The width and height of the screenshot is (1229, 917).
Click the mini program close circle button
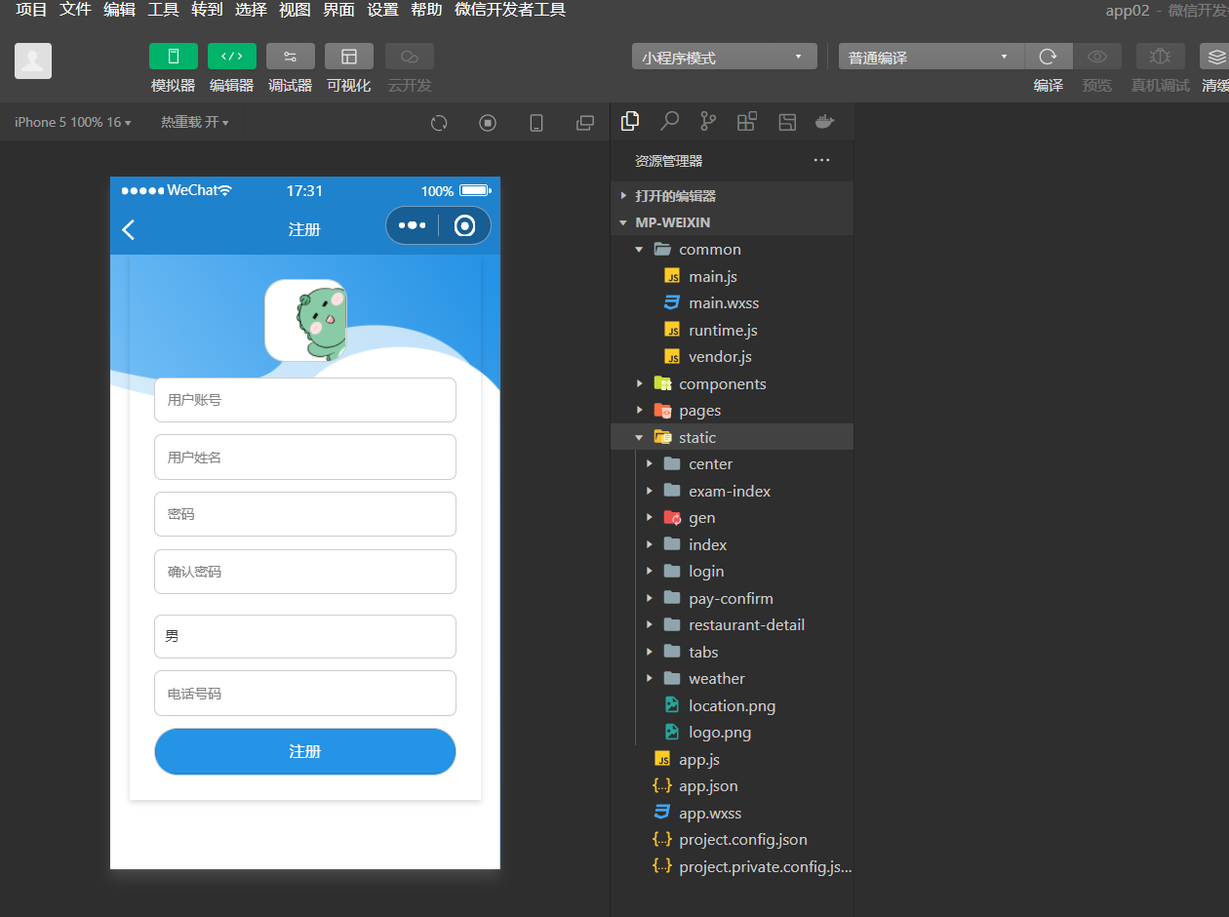coord(465,225)
